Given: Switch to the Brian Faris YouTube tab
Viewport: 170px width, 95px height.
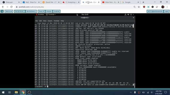Looking at the screenshot, I should click(110, 2).
